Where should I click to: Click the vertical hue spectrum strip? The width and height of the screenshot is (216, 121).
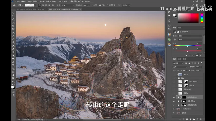(x=202, y=18)
